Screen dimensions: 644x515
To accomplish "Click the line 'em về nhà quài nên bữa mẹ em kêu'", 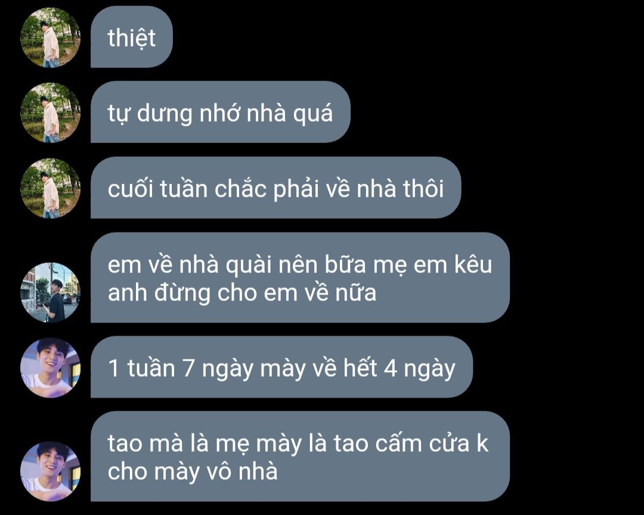I will tap(300, 265).
